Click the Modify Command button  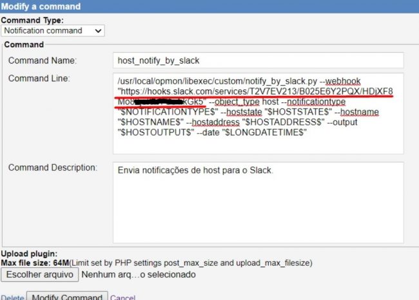pos(67,297)
